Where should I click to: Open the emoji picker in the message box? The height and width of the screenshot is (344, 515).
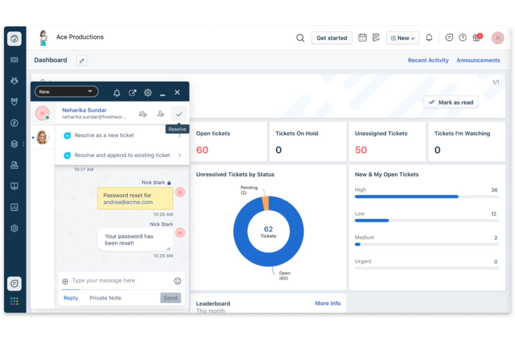click(177, 281)
